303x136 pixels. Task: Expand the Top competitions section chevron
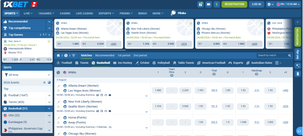49,28
